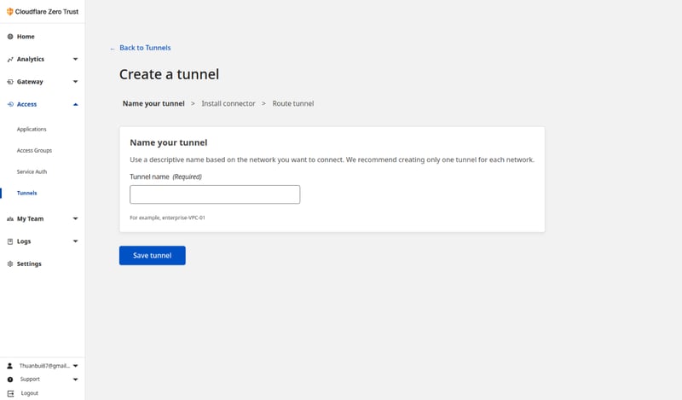The height and width of the screenshot is (400, 682).
Task: Select Access Groups menu item
Action: [x=34, y=150]
